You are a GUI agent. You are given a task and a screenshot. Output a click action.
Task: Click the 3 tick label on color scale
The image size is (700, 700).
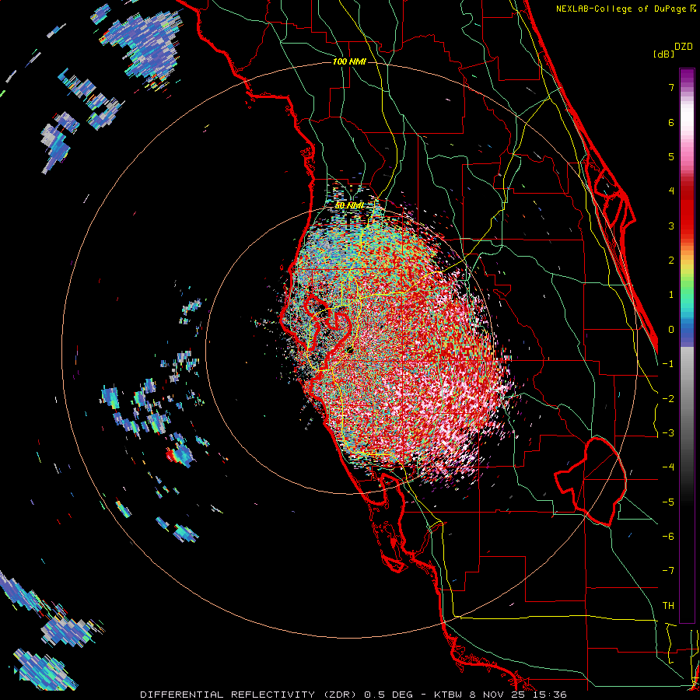[670, 226]
